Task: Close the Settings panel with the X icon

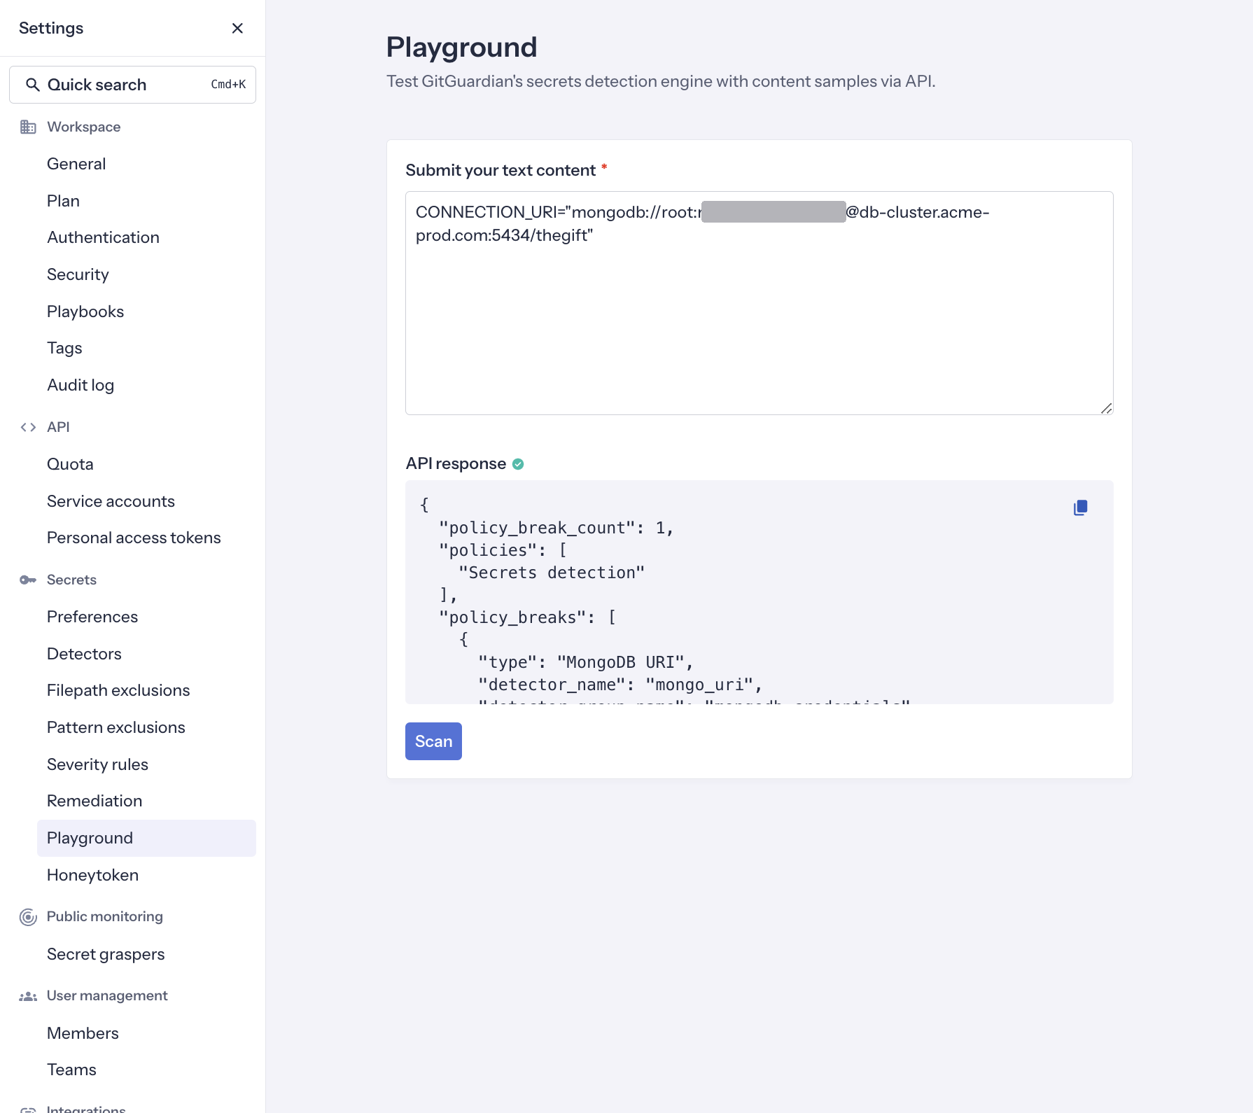Action: [x=237, y=28]
